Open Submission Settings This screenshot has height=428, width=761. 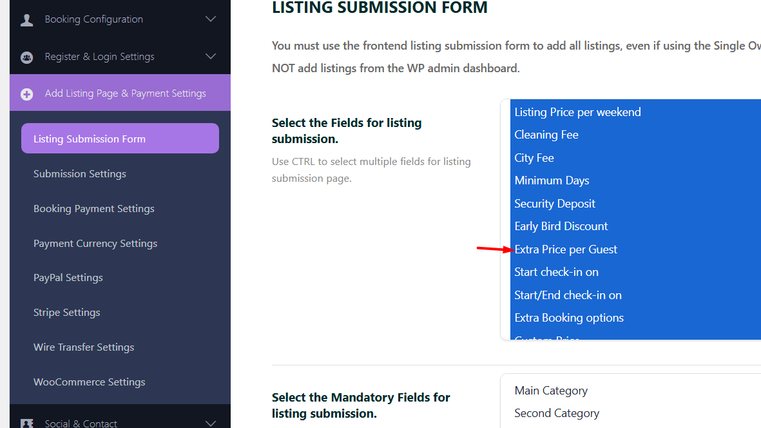80,174
